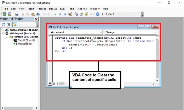
Task: Click code window scroll left arrow
Action: [57, 84]
